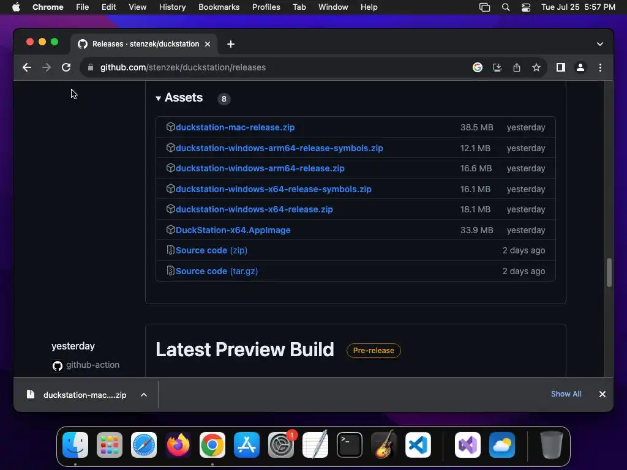Open the github-action user link
This screenshot has height=470, width=627.
[x=92, y=365]
